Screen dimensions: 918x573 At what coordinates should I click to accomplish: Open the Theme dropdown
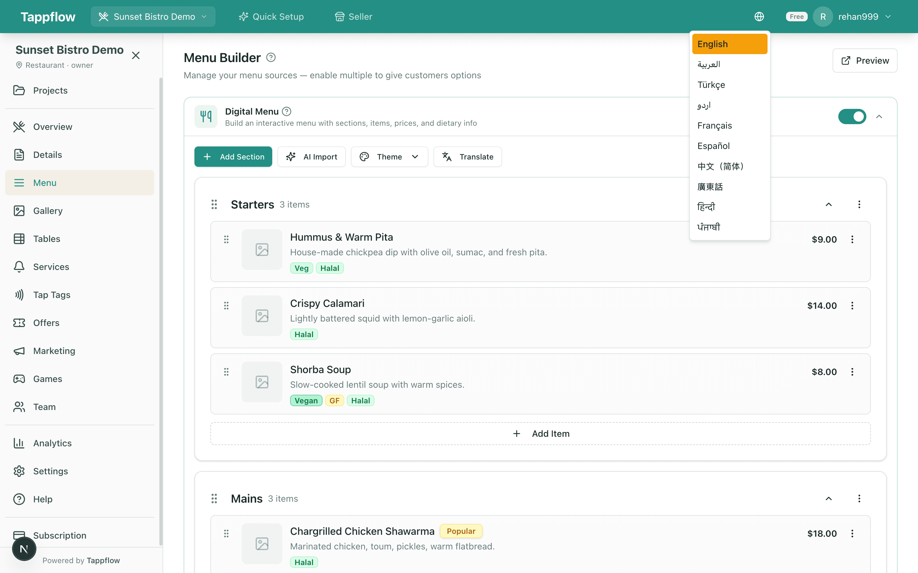[x=390, y=157]
